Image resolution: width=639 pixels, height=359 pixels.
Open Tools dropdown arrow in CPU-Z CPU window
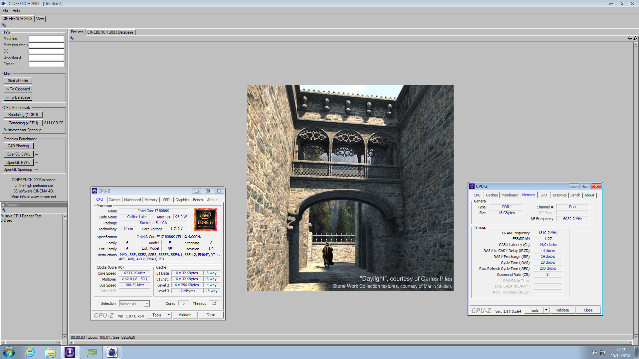pyautogui.click(x=169, y=315)
